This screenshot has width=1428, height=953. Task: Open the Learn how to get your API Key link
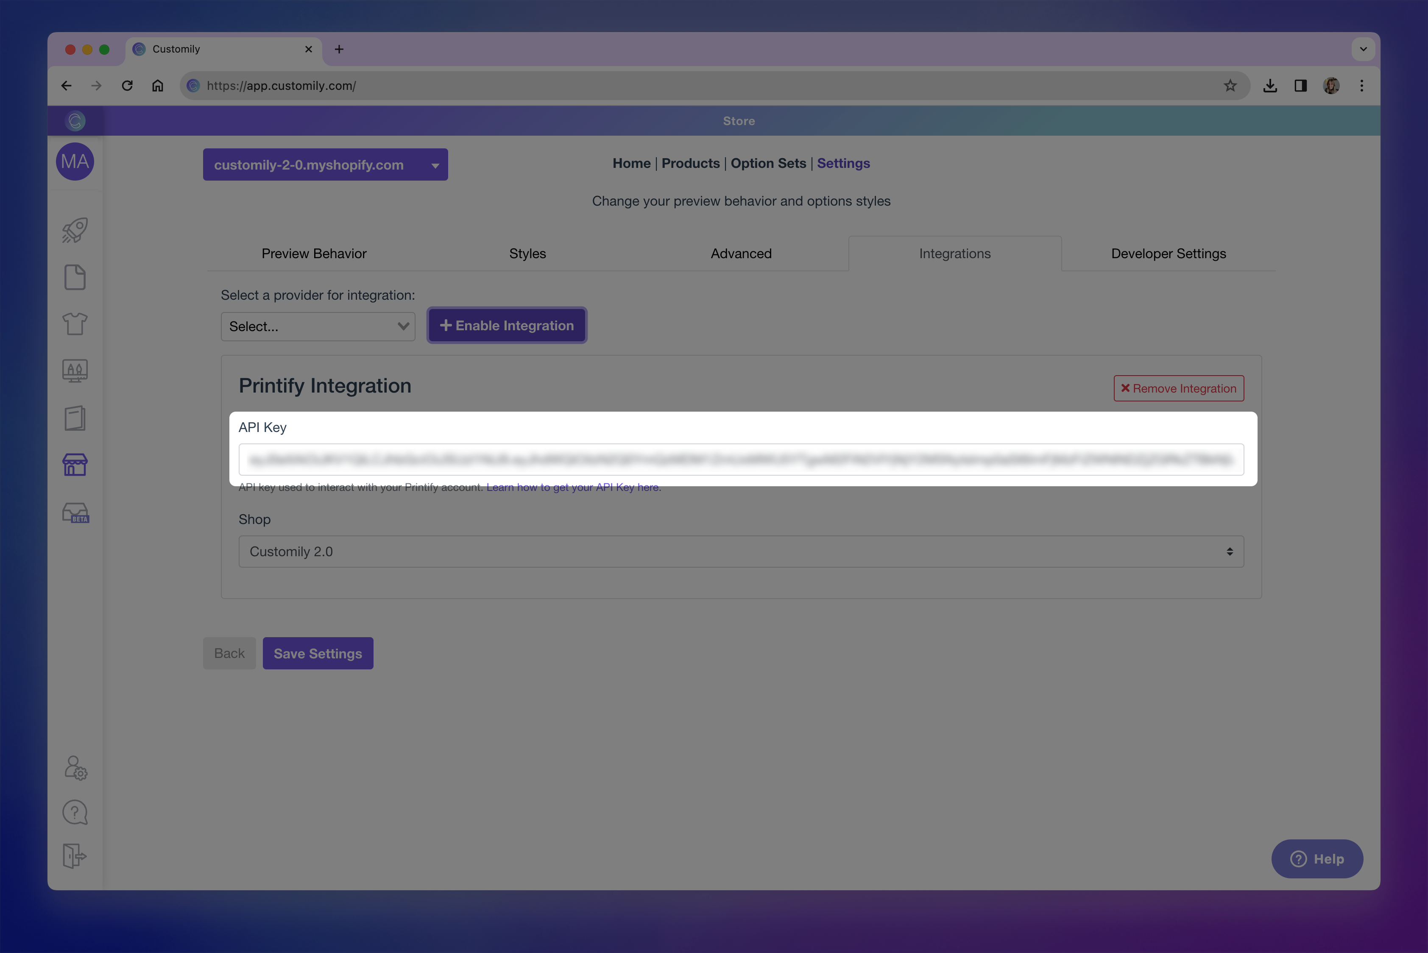pos(572,487)
